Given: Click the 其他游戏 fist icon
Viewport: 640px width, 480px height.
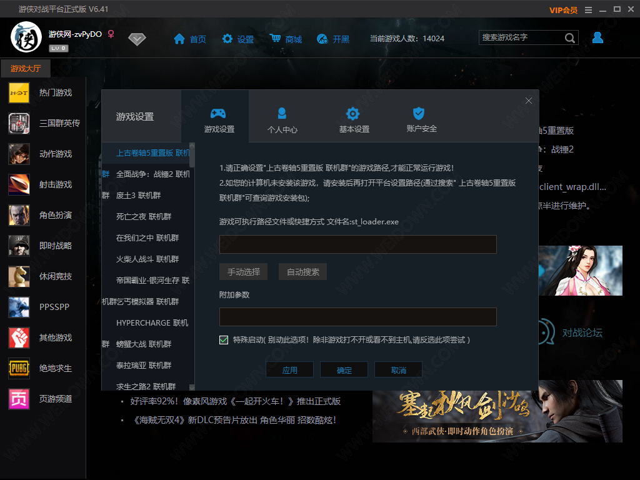Looking at the screenshot, I should (19, 337).
